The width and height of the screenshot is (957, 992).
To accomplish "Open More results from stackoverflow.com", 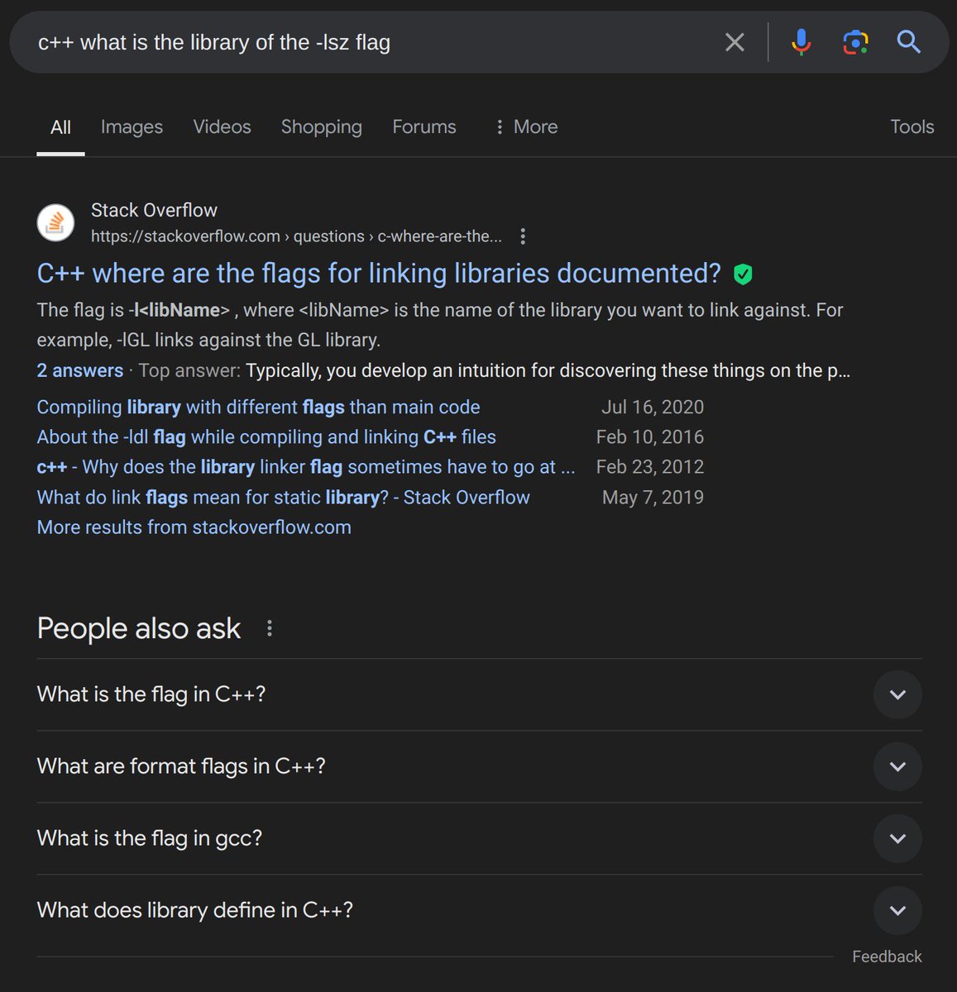I will tap(194, 527).
